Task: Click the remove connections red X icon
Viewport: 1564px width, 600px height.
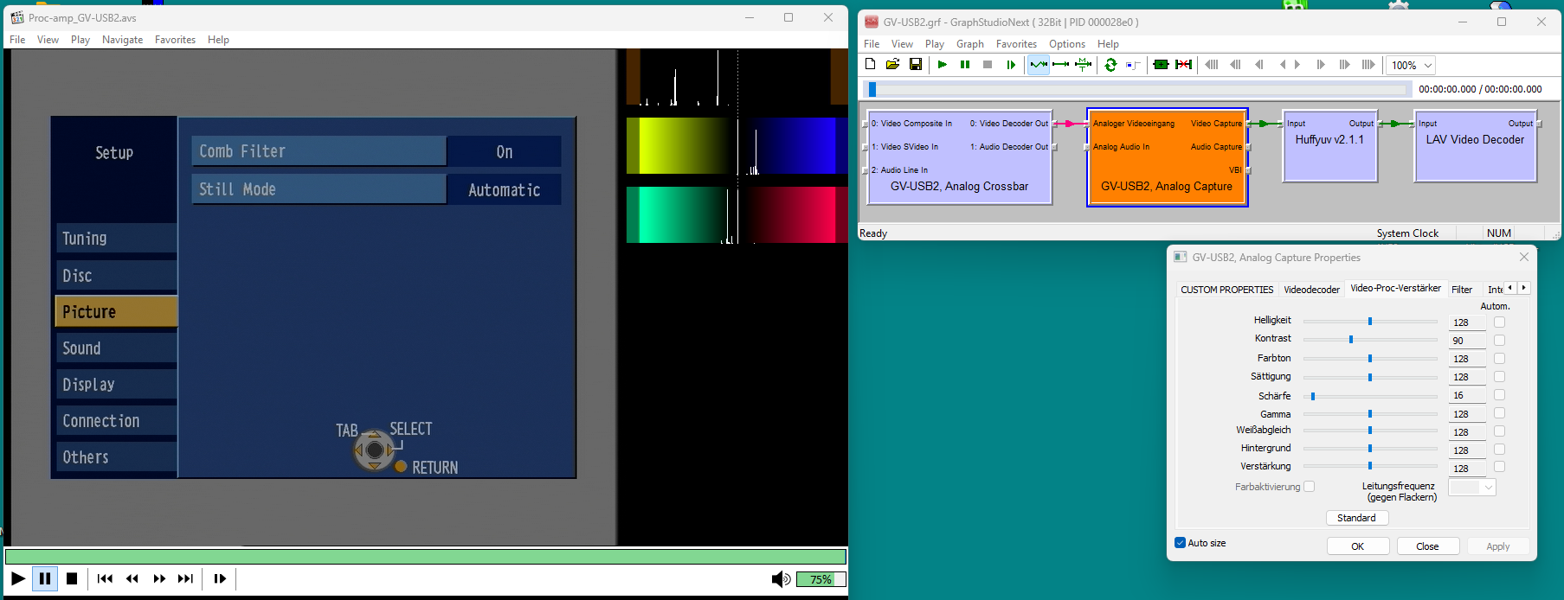Action: [x=1183, y=65]
